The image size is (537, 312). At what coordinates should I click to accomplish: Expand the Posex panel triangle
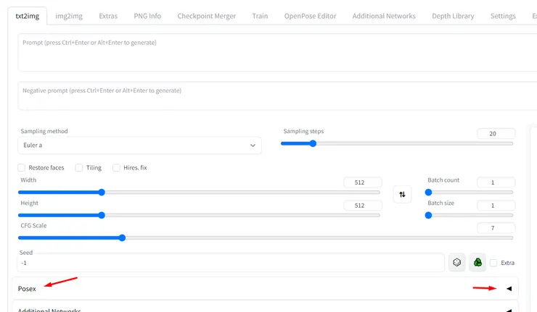pos(509,288)
